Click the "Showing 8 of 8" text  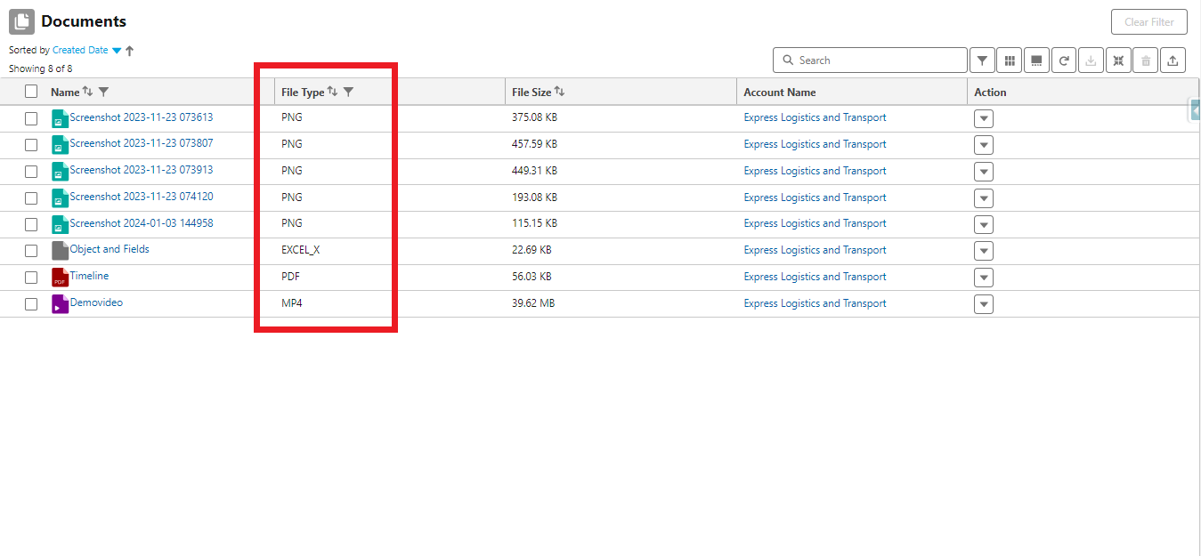(41, 68)
